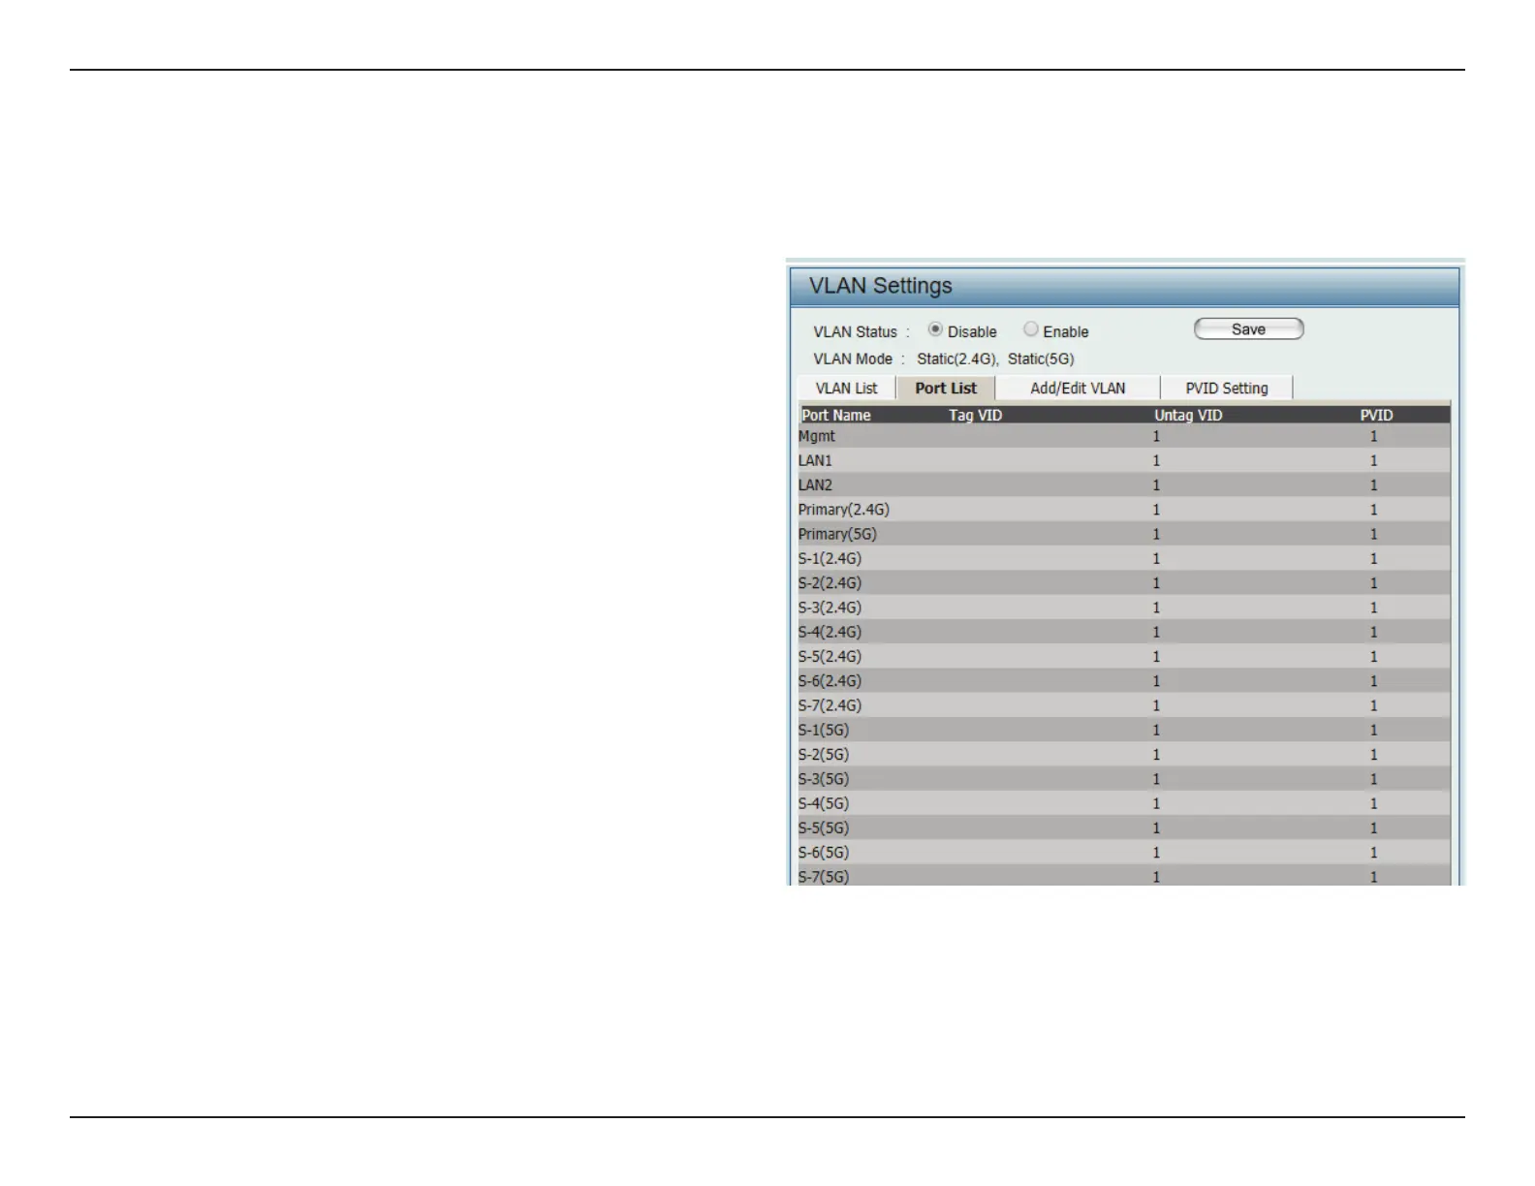This screenshot has width=1535, height=1186.
Task: Click the Untag VID value for Primary(5G)
Action: (x=1156, y=534)
